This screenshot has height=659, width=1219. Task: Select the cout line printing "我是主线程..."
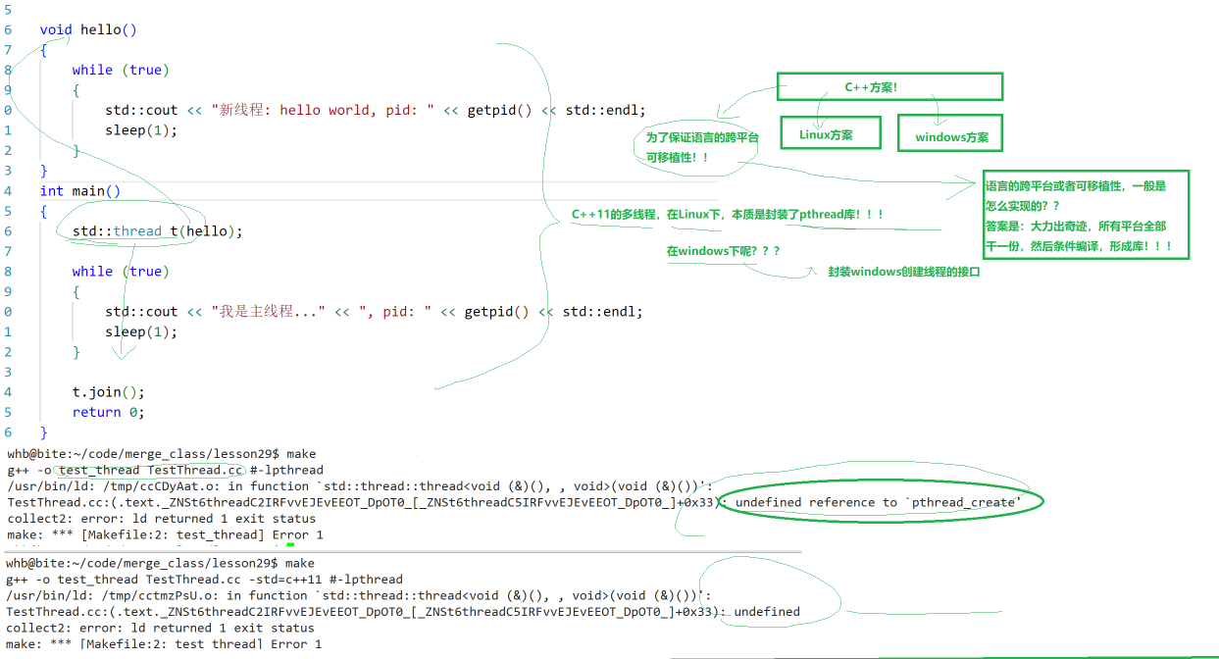pyautogui.click(x=374, y=312)
